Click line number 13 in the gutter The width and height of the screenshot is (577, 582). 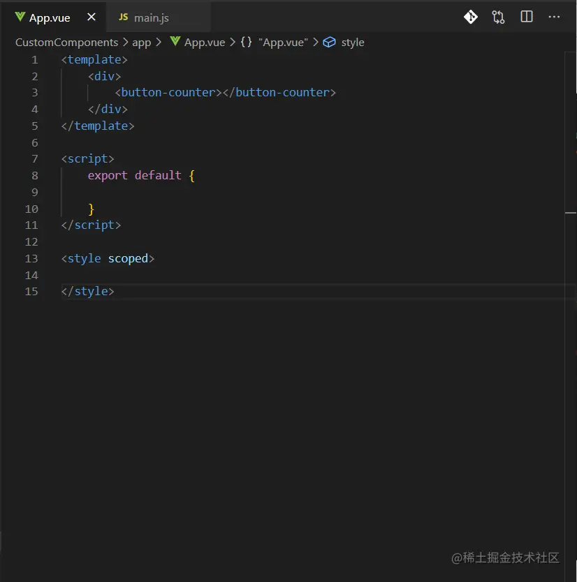coord(31,258)
